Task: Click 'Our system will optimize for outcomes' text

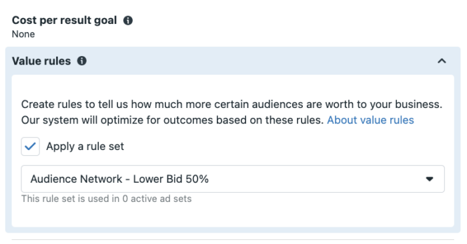Action: [172, 120]
